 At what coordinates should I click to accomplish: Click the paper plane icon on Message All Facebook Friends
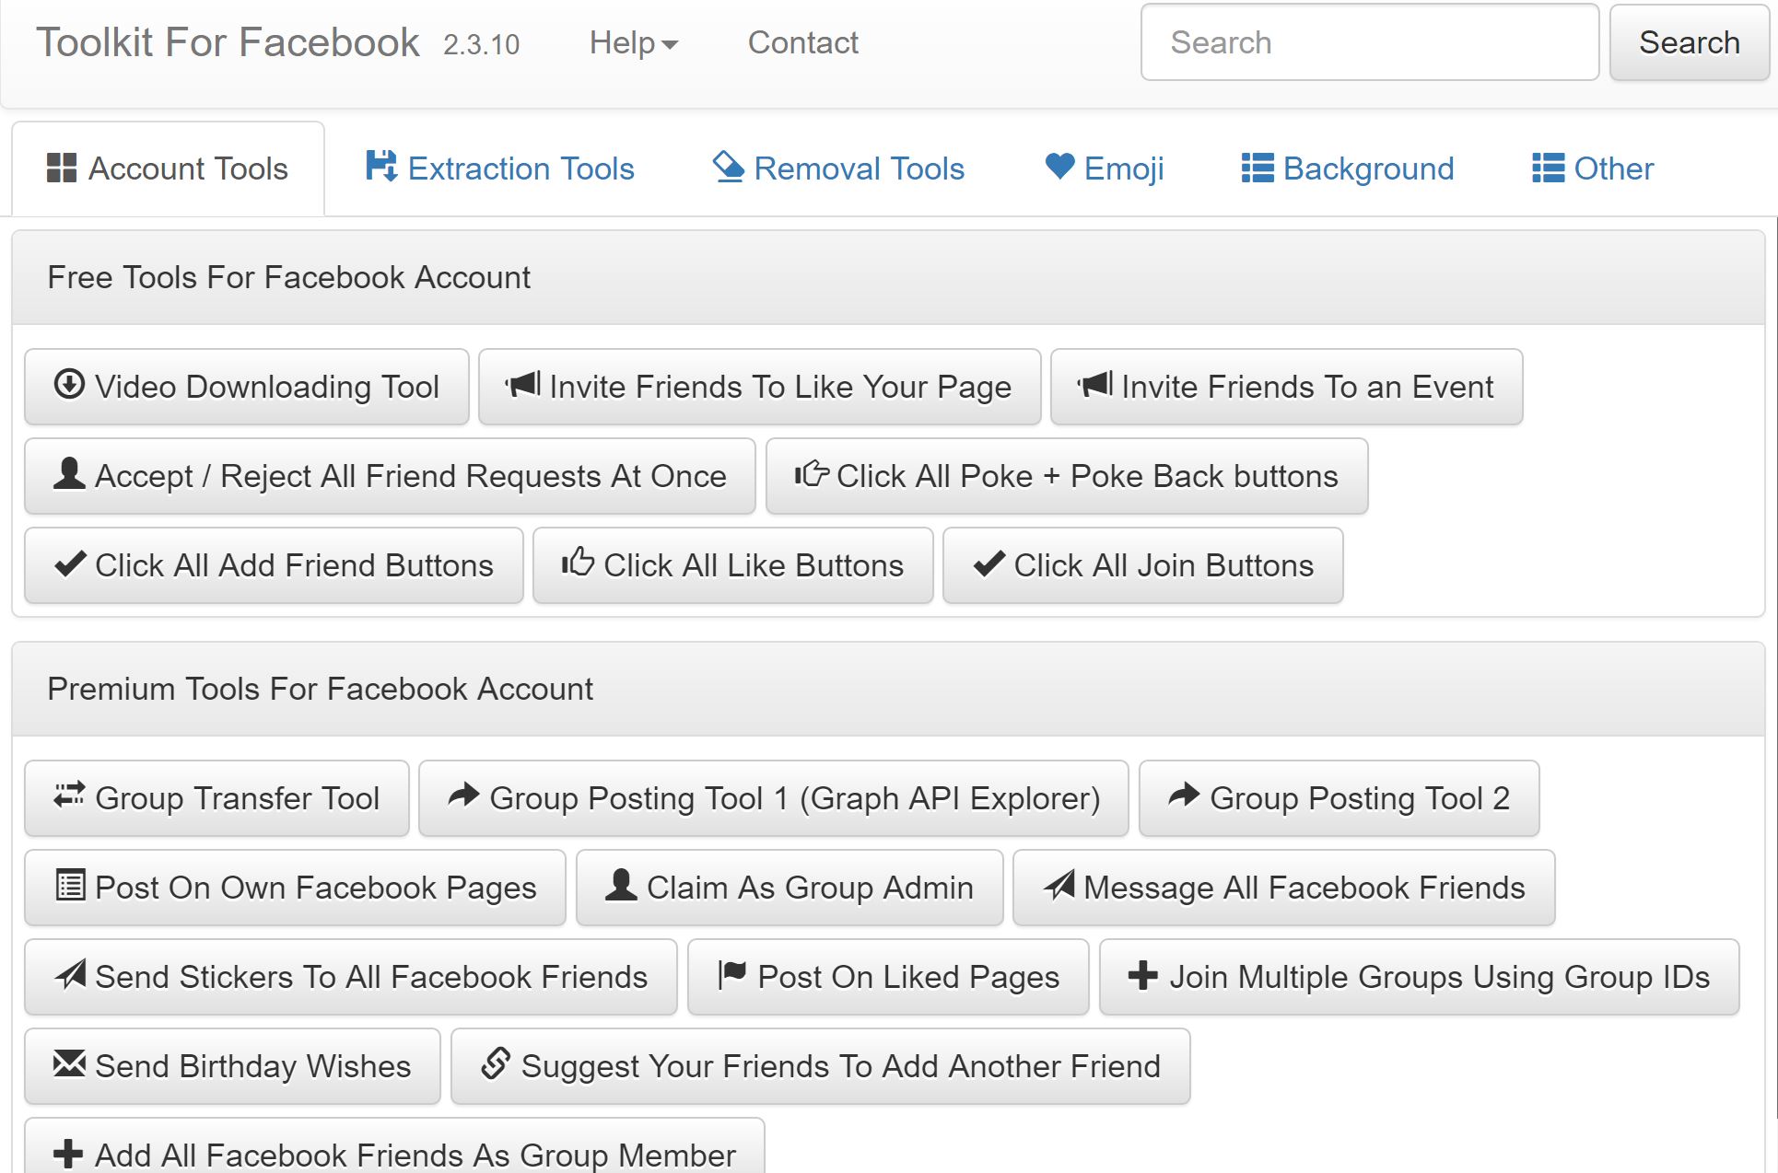tap(1059, 885)
